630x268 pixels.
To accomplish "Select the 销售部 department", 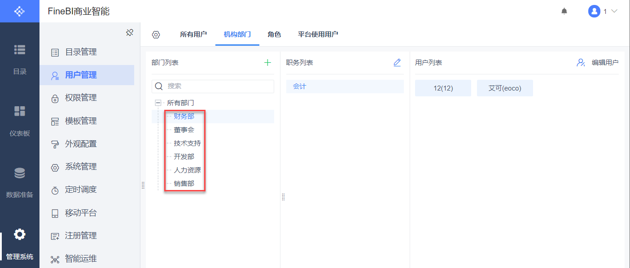I will (x=184, y=184).
